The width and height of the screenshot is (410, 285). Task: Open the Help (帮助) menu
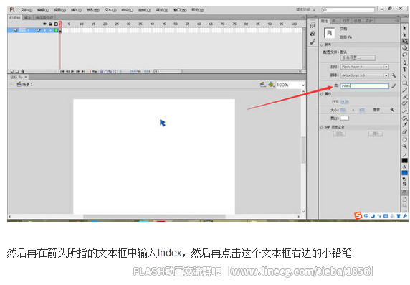pos(198,10)
